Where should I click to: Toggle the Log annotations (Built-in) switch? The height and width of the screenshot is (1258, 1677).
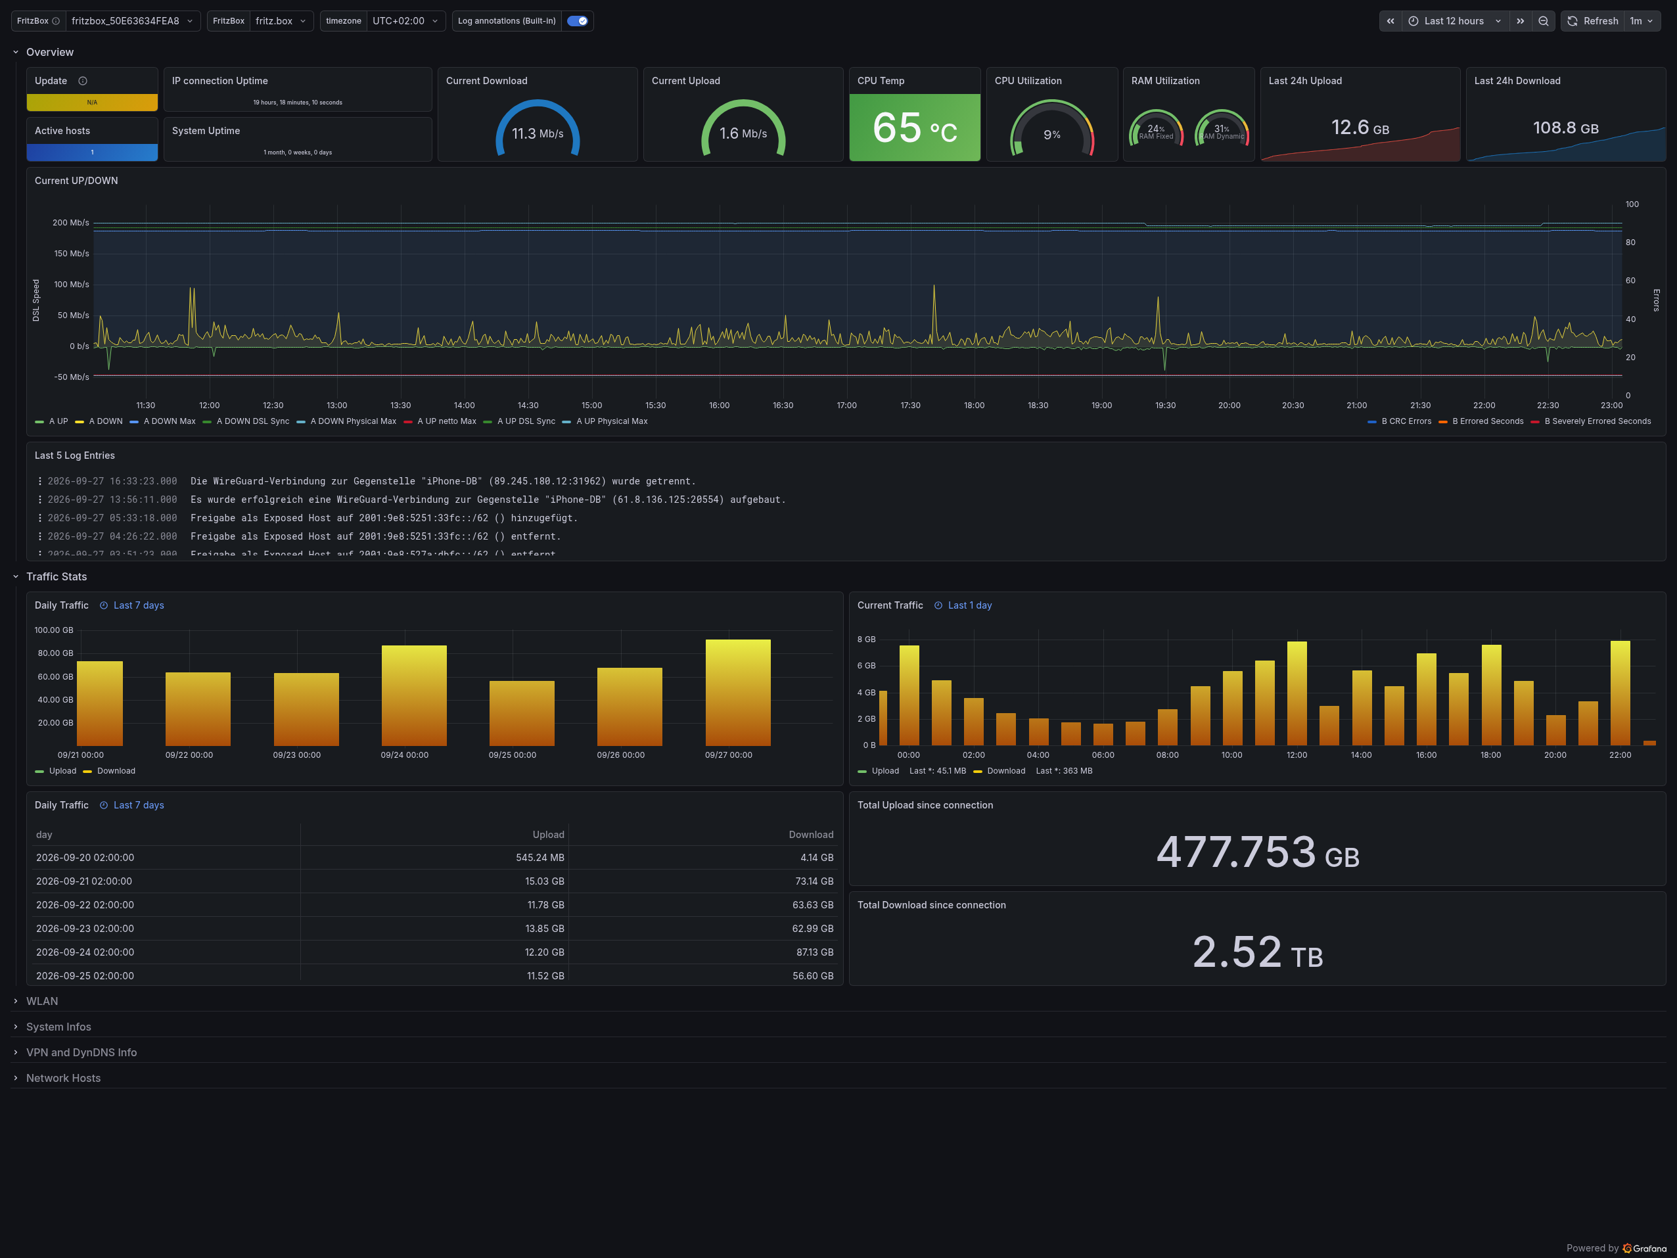(x=578, y=21)
